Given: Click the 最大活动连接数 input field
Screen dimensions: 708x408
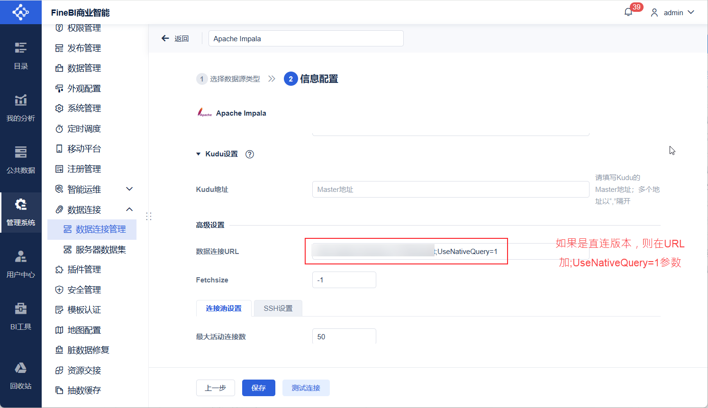Looking at the screenshot, I should pyautogui.click(x=344, y=336).
